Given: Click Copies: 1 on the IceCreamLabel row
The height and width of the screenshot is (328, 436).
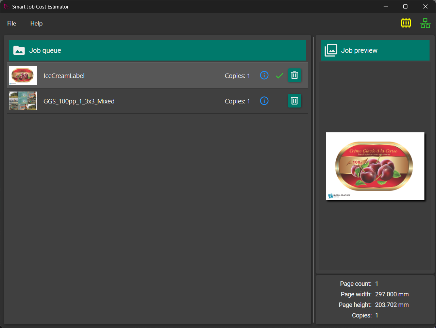Looking at the screenshot, I should 237,76.
